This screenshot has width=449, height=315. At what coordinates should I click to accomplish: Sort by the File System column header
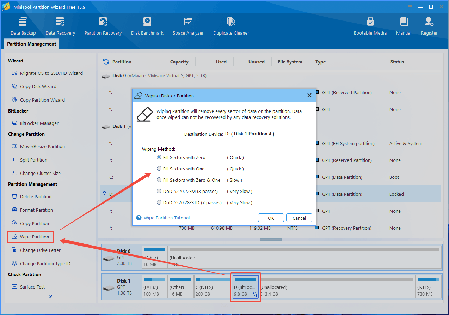[x=290, y=62]
